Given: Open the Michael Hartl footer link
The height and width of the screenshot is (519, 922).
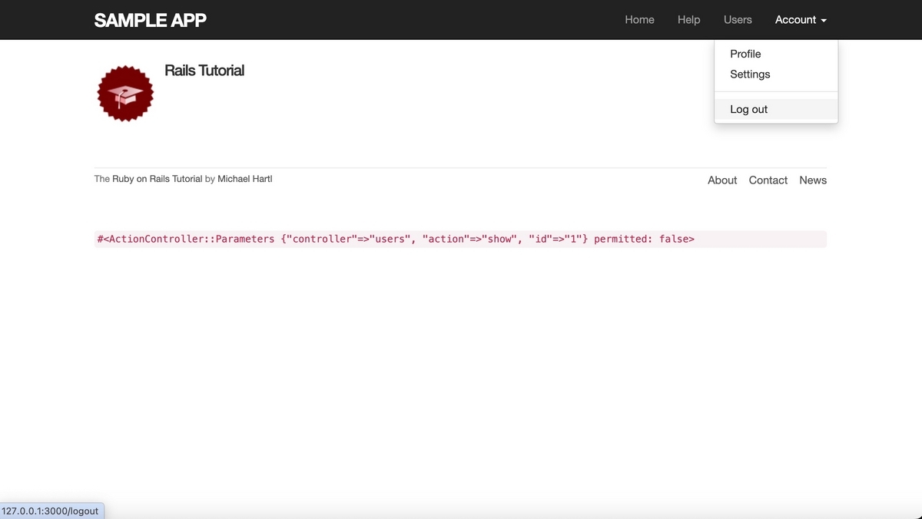Looking at the screenshot, I should pos(245,179).
